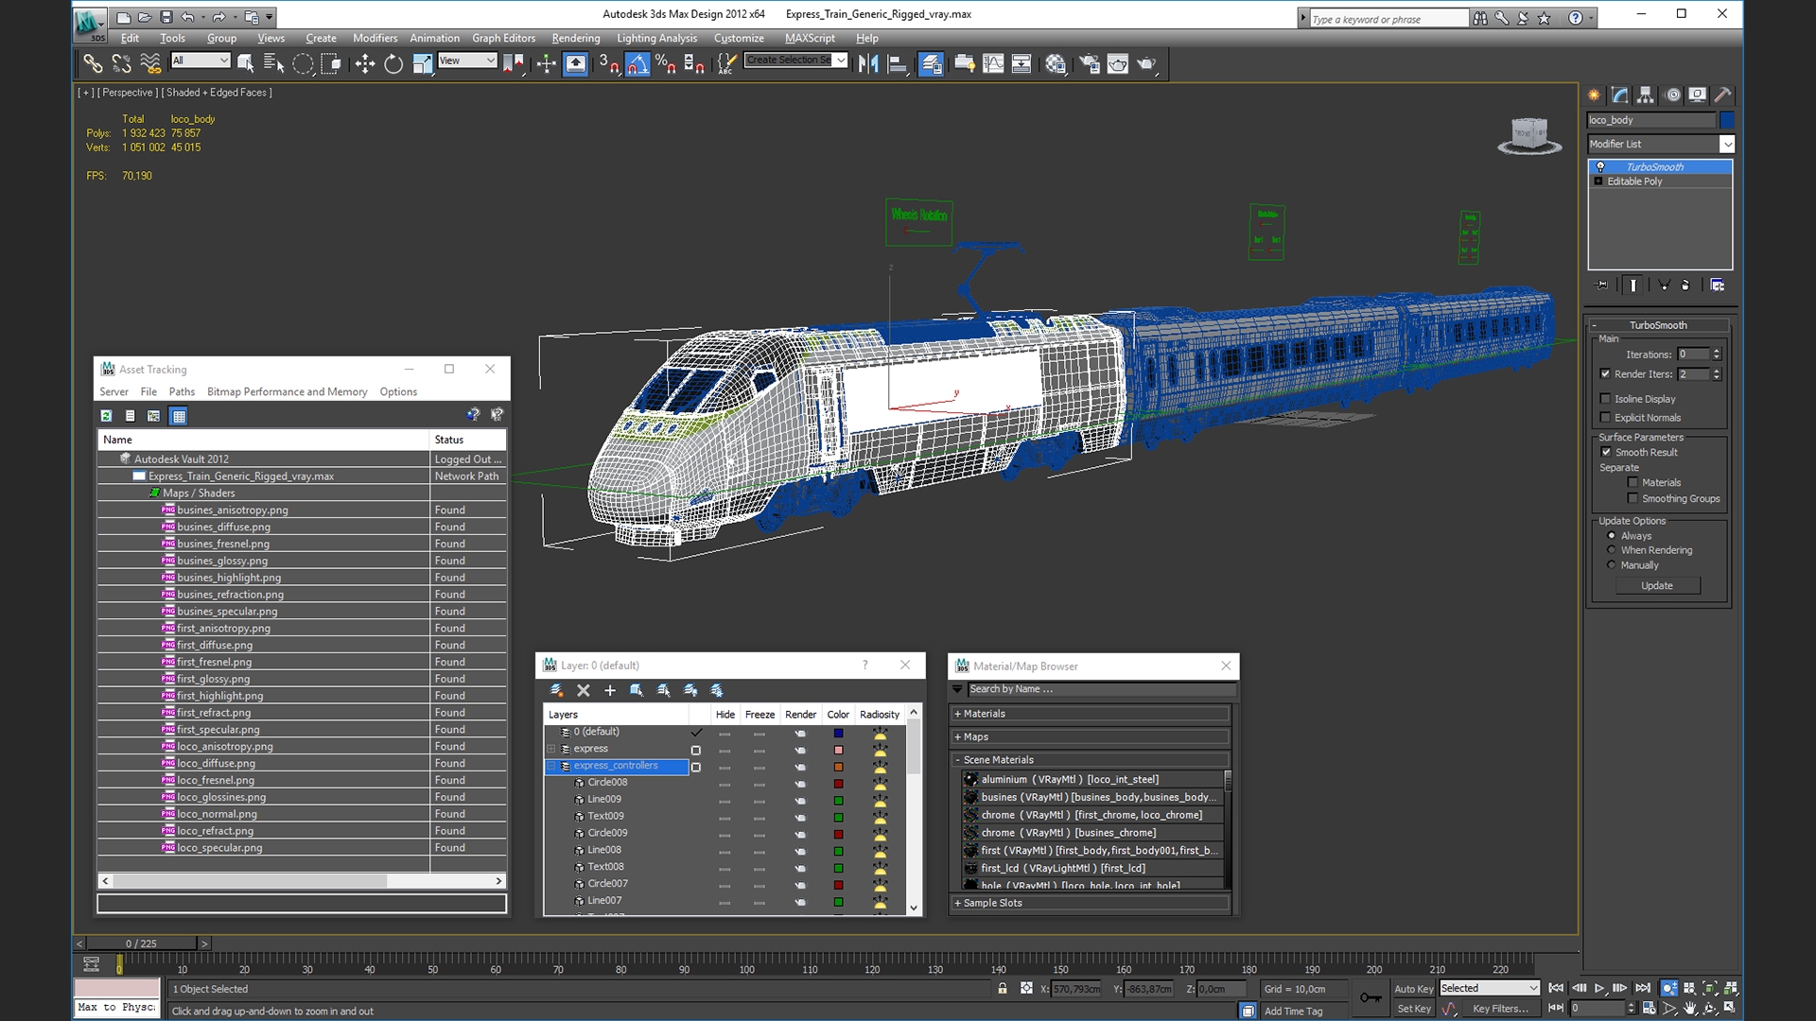Click express_controllers orange color swatch
The width and height of the screenshot is (1816, 1021).
(x=838, y=767)
